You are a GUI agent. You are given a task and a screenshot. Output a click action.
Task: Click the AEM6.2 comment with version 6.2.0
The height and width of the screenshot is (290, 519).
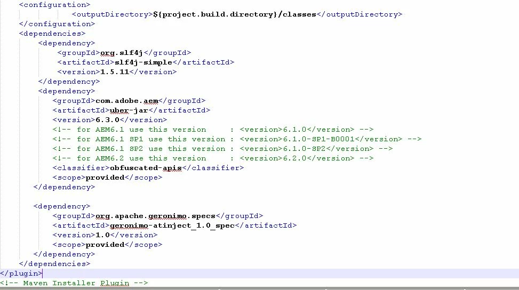(x=213, y=158)
